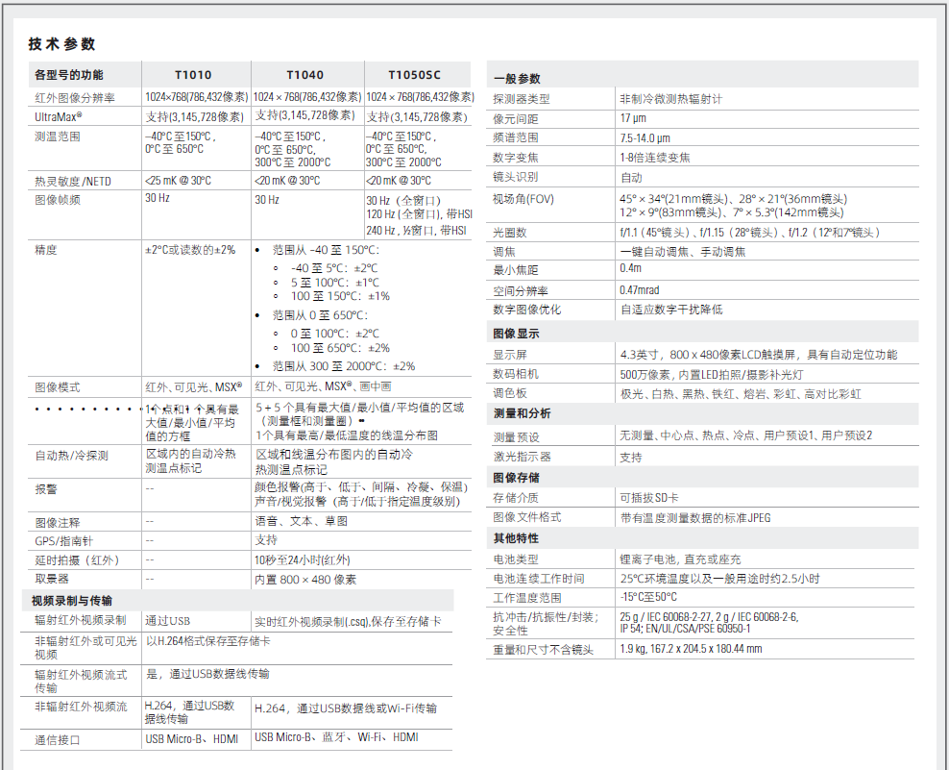Click the 重量和尺寸不含镜头 row label
949x770 pixels.
[x=543, y=650]
